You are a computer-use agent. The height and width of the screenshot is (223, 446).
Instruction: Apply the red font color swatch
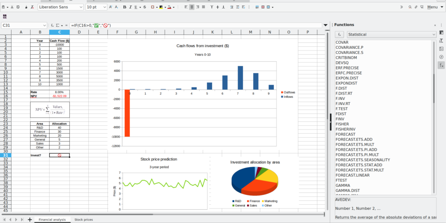[x=169, y=7]
